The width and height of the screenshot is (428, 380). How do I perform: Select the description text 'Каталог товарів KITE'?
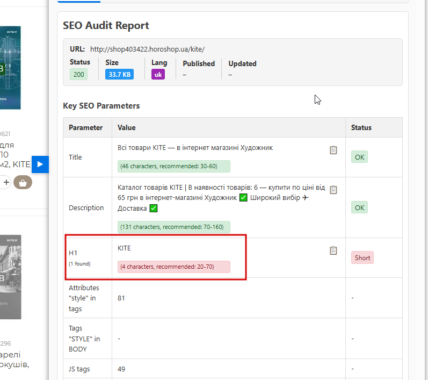click(x=150, y=188)
